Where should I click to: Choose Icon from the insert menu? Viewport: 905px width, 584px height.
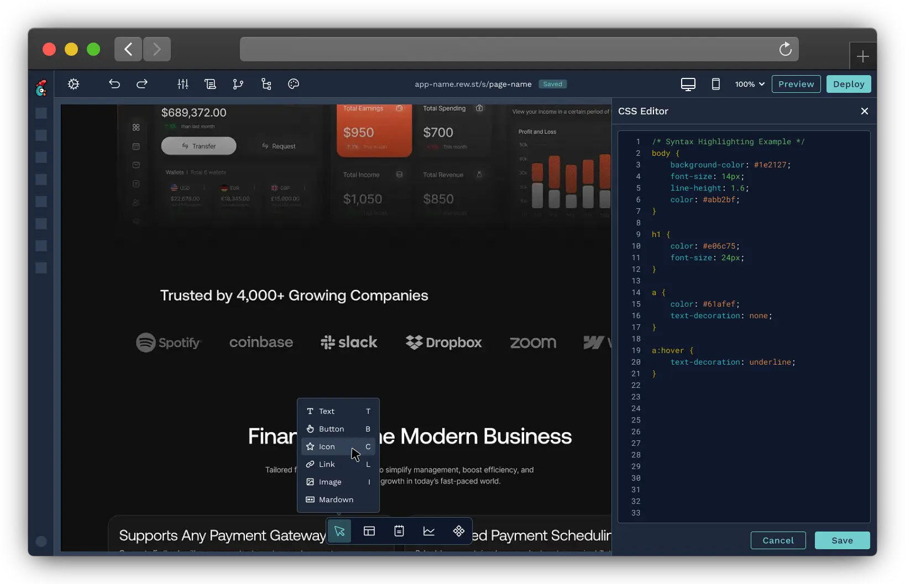click(x=328, y=446)
